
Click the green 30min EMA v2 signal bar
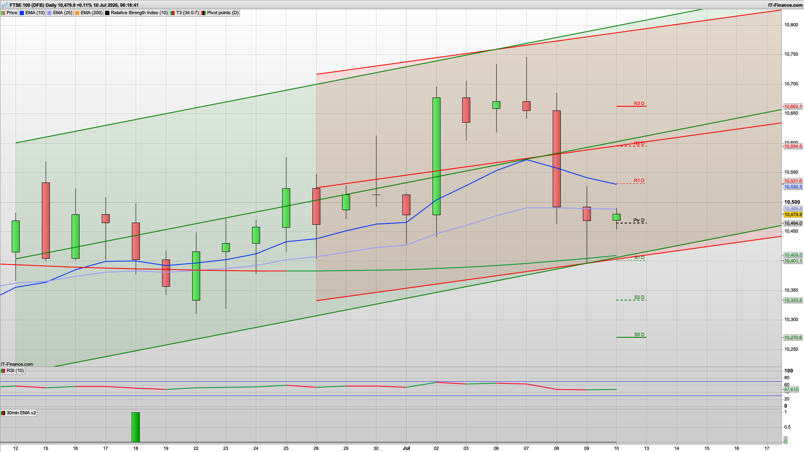point(136,427)
